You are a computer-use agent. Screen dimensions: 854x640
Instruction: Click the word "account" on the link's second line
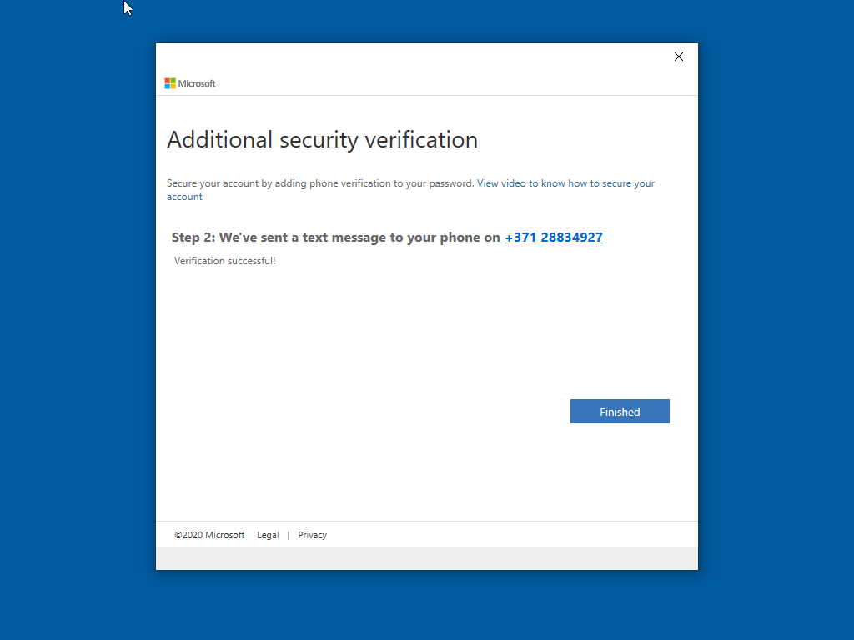pyautogui.click(x=184, y=197)
